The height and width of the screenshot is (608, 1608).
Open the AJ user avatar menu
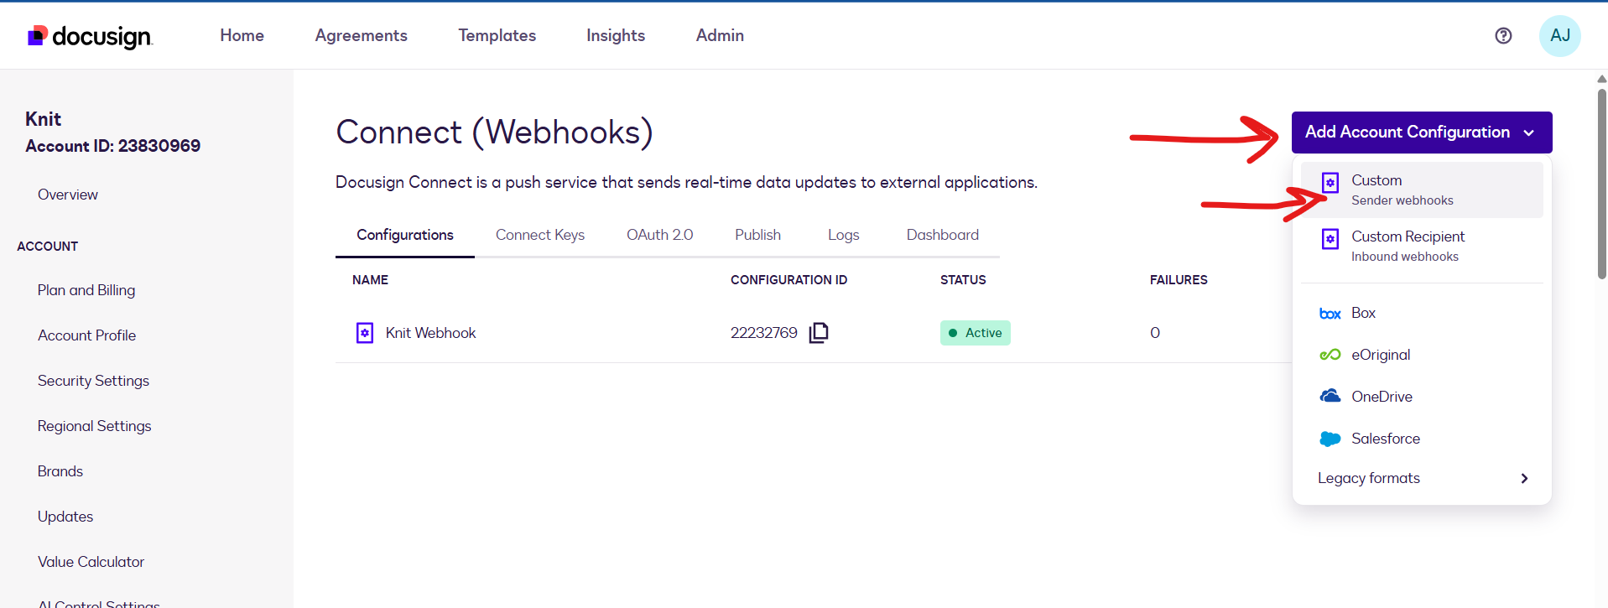pyautogui.click(x=1559, y=36)
